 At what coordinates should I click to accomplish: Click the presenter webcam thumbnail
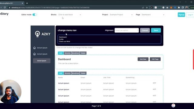point(10,91)
